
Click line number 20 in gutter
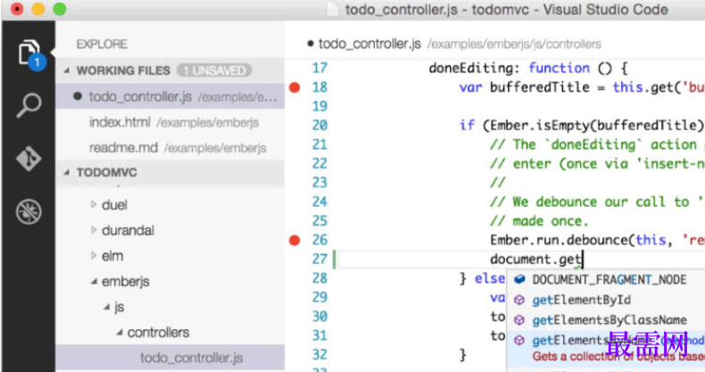(x=319, y=126)
